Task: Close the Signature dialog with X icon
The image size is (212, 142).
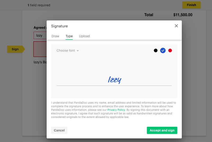Action: click(x=176, y=26)
